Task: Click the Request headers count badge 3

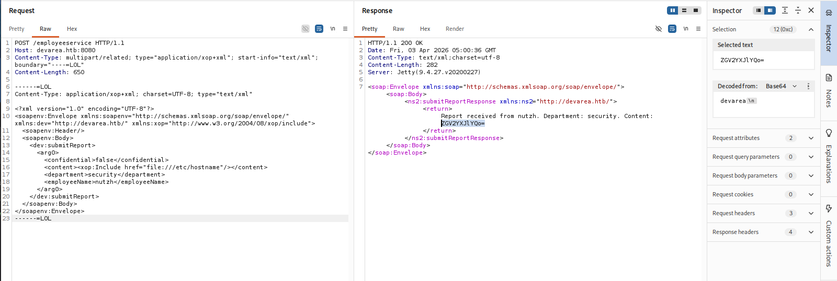Action: [791, 213]
